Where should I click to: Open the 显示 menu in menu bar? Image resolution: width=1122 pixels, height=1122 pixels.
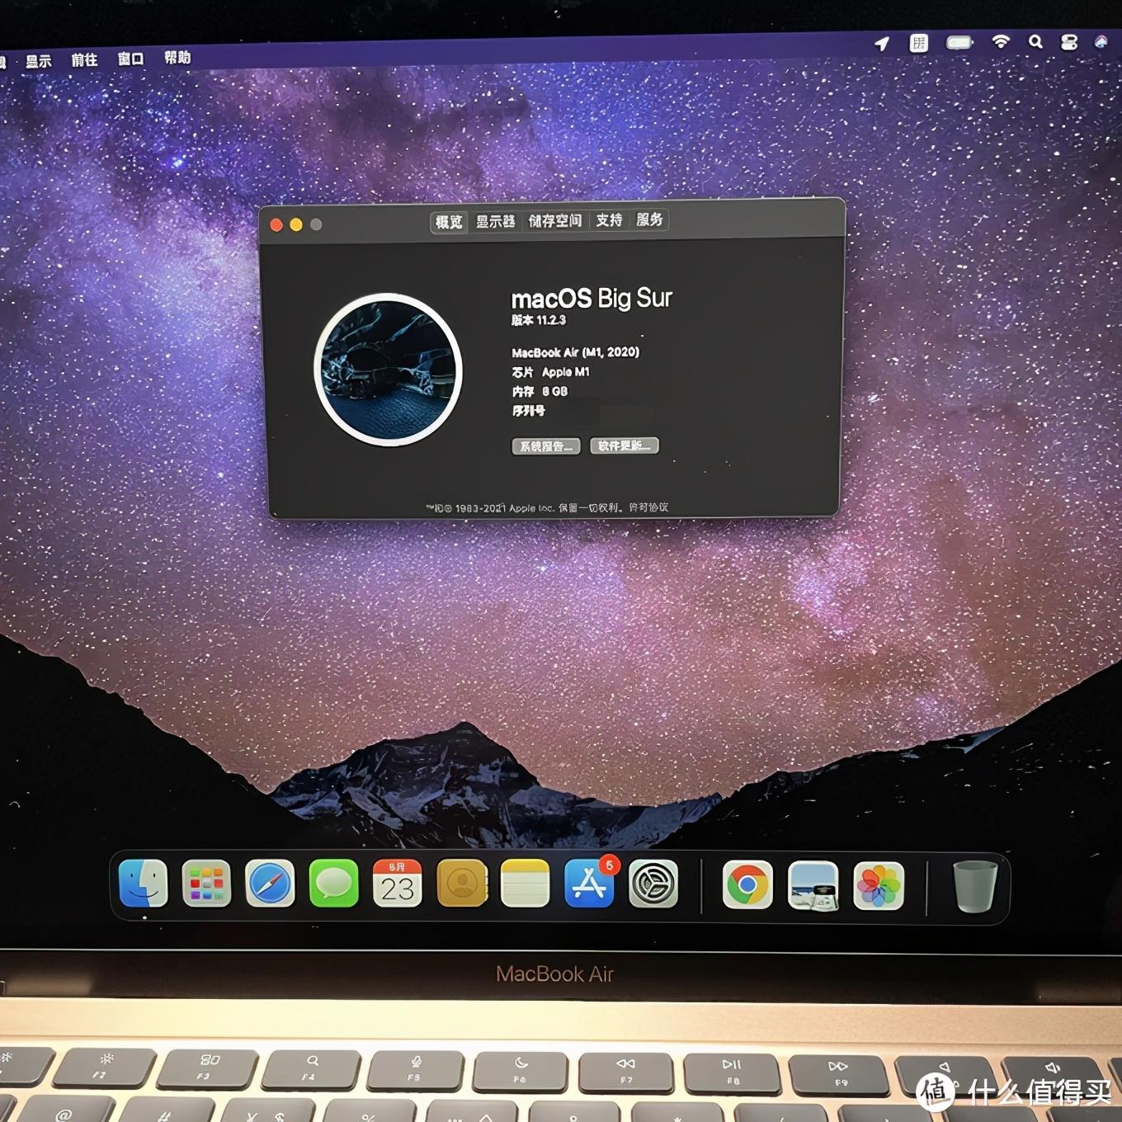click(x=38, y=61)
